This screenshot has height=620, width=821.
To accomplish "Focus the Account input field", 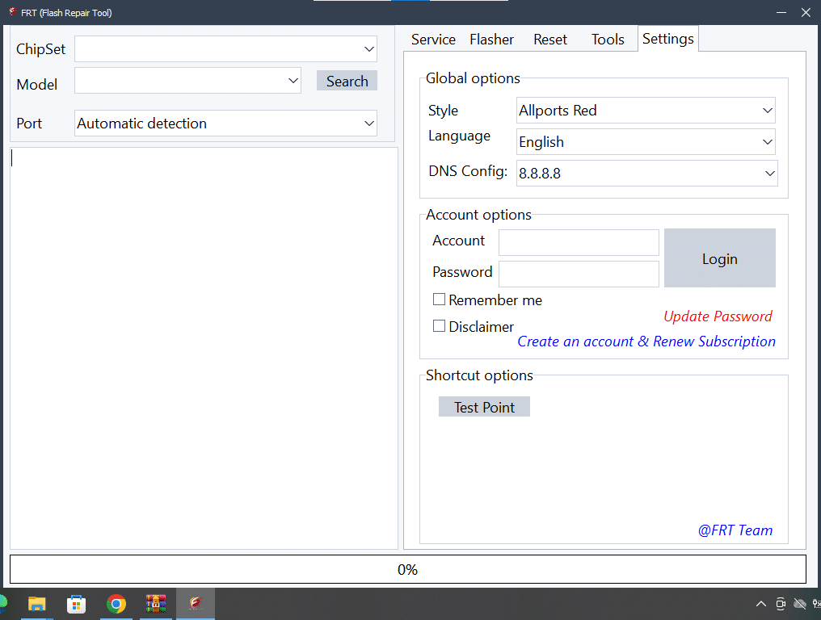I will pyautogui.click(x=579, y=242).
